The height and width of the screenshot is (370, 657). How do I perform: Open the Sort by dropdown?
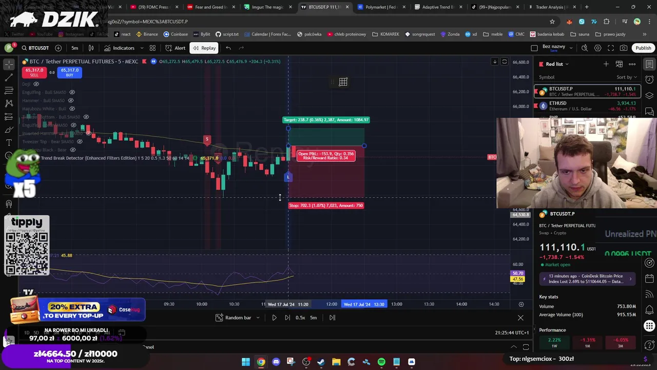click(627, 77)
